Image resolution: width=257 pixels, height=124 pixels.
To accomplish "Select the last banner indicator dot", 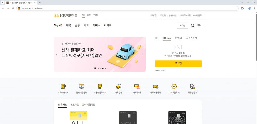I will click(105, 68).
